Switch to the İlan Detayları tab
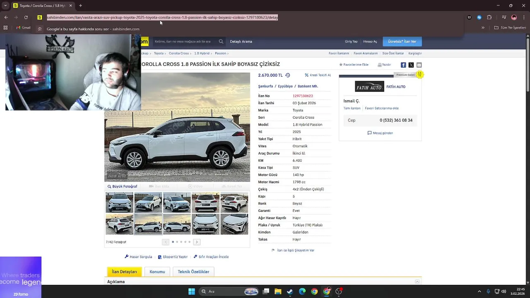The height and width of the screenshot is (298, 530). pos(125,272)
